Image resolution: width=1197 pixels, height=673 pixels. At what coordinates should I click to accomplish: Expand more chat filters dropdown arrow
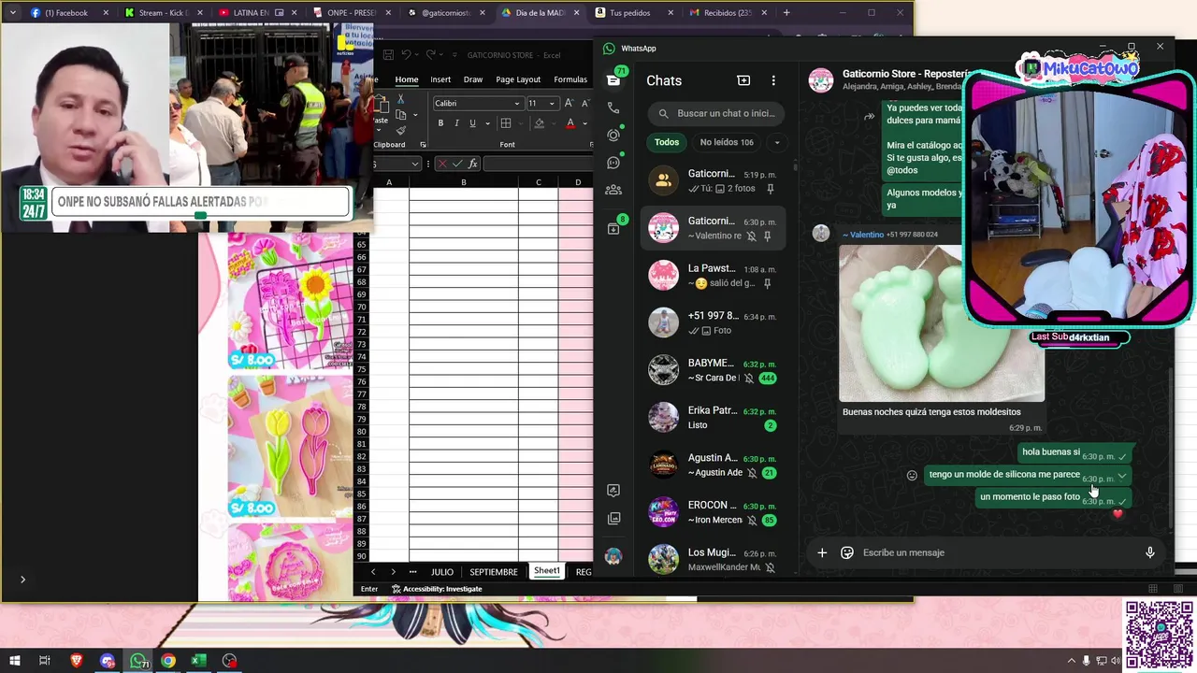[x=776, y=142]
